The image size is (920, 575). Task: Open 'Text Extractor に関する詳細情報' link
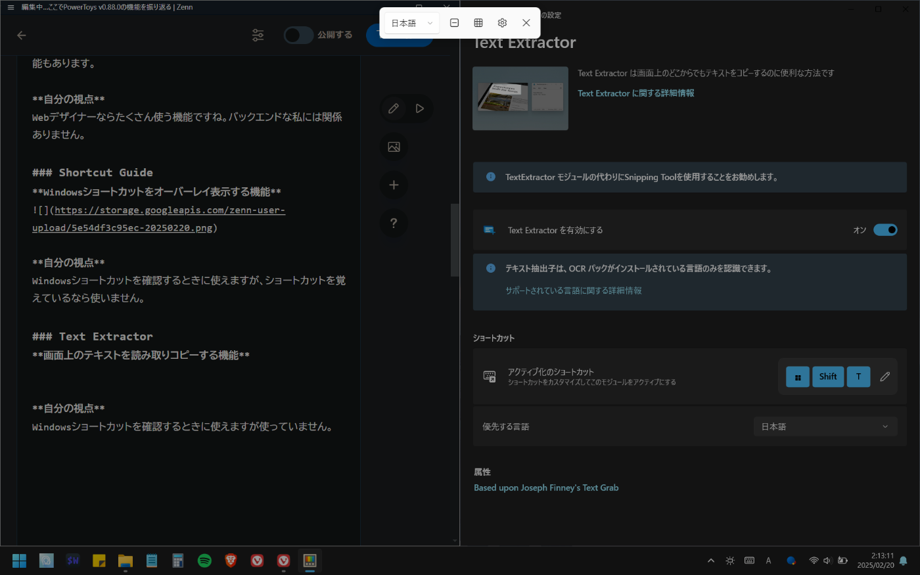click(635, 93)
